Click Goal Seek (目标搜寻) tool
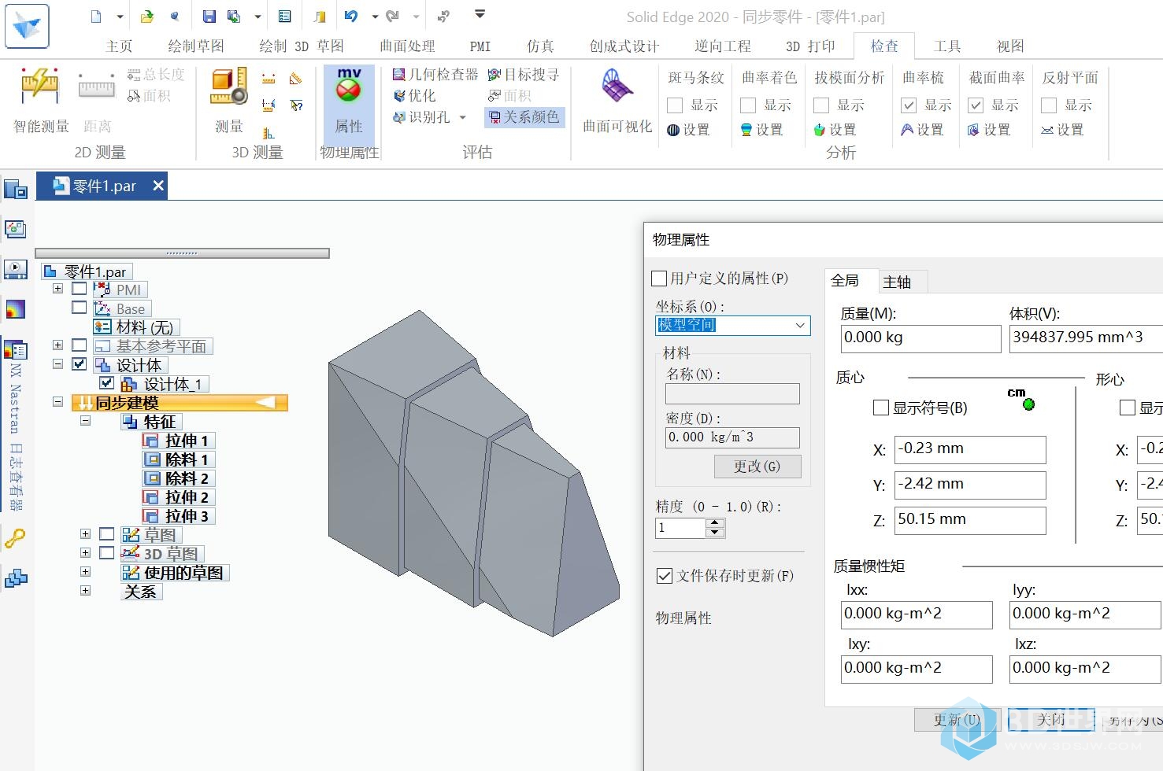Screen dimensions: 1163x771 pyautogui.click(x=524, y=75)
